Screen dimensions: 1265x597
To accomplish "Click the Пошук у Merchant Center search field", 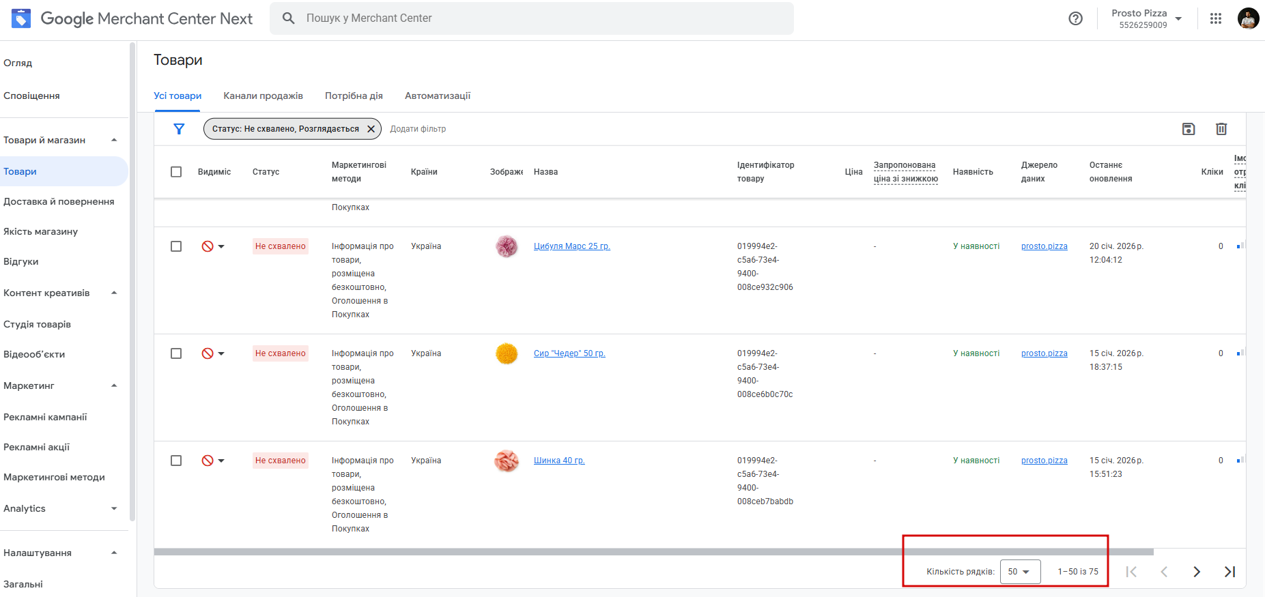I will coord(532,18).
